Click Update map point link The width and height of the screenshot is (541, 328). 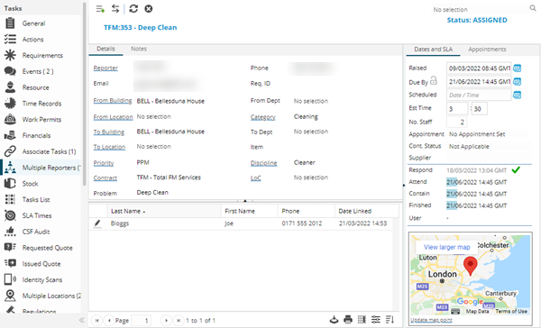click(x=431, y=320)
